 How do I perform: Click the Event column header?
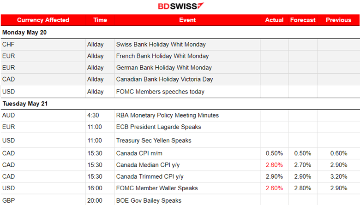pyautogui.click(x=187, y=20)
